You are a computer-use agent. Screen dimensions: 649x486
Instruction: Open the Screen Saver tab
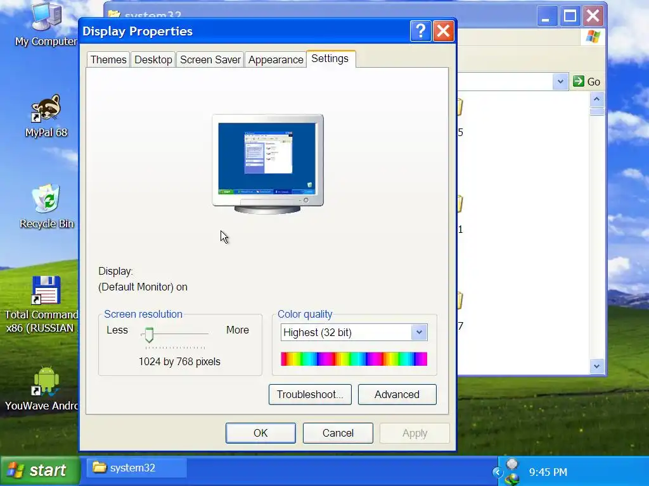point(210,59)
